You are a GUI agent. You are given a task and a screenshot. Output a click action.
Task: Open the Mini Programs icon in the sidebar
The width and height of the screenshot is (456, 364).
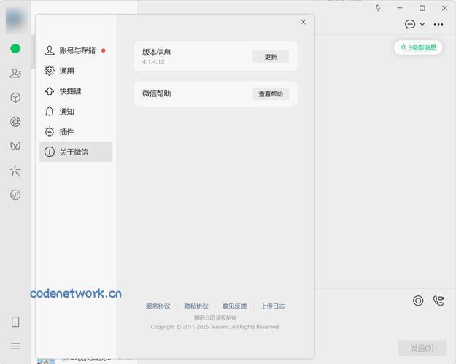[15, 195]
